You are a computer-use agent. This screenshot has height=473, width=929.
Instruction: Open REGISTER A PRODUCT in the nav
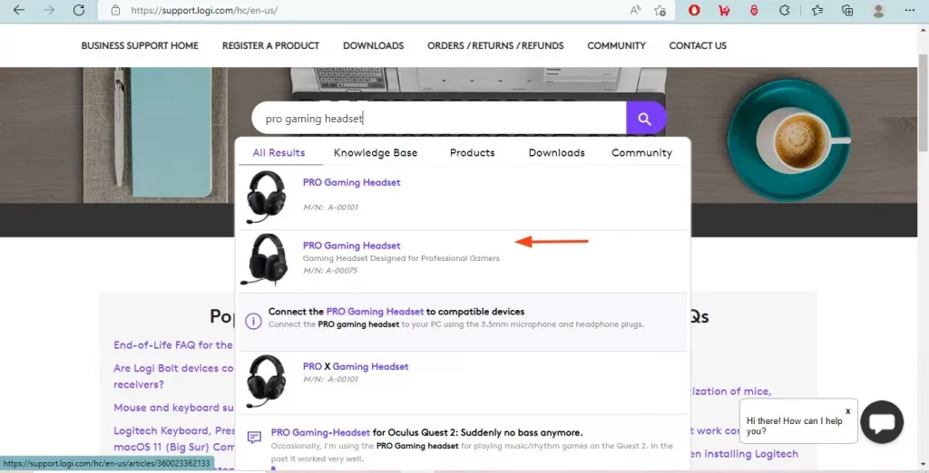[270, 45]
